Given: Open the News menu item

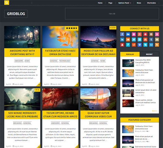Looking at the screenshot, I should (x=139, y=3).
